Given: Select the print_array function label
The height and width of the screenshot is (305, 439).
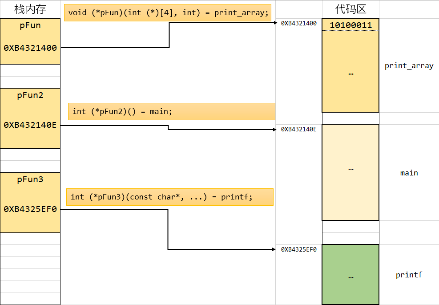Looking at the screenshot, I should (x=409, y=66).
